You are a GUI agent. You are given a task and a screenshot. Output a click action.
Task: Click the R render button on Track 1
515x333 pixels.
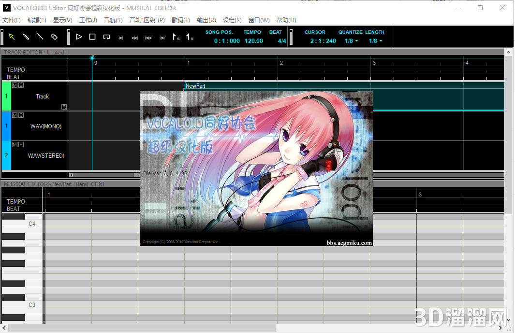pos(64,107)
